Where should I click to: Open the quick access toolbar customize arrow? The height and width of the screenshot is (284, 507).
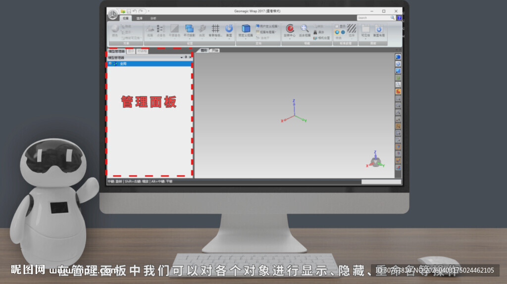click(x=149, y=11)
